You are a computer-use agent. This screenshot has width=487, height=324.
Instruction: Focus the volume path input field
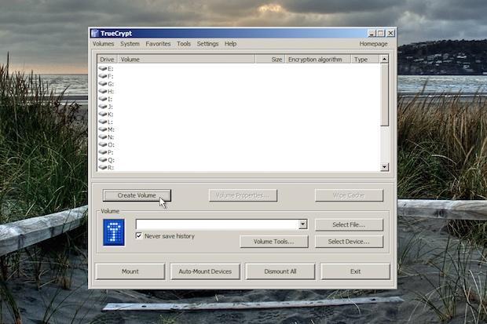[218, 224]
